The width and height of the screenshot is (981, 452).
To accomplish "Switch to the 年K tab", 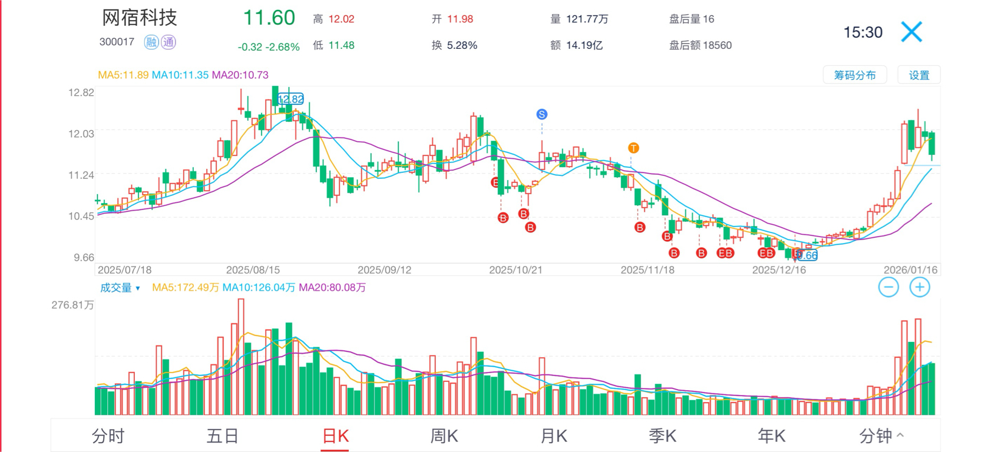I will (772, 436).
